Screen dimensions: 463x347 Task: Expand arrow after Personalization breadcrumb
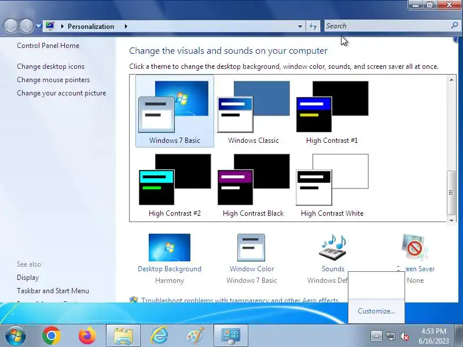tap(126, 26)
